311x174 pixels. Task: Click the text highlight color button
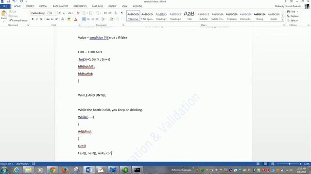pyautogui.click(x=69, y=19)
